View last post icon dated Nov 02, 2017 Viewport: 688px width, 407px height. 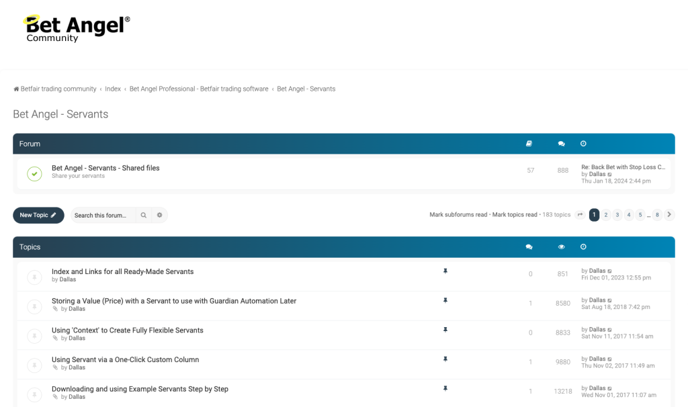click(609, 359)
